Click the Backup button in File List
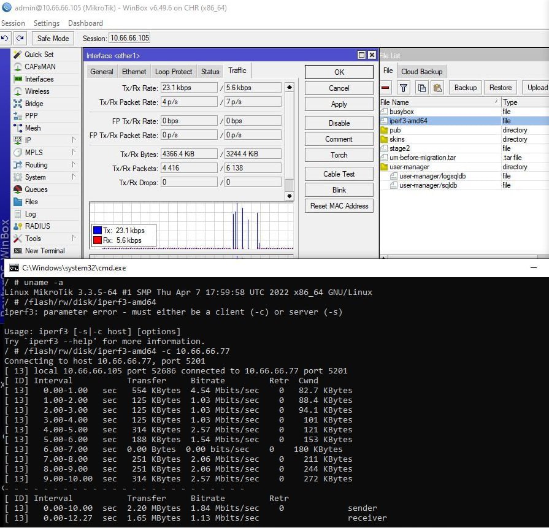549x528 pixels. point(466,88)
